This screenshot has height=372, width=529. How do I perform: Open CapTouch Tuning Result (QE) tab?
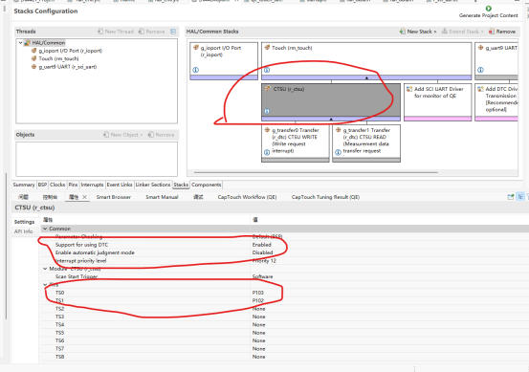[325, 197]
